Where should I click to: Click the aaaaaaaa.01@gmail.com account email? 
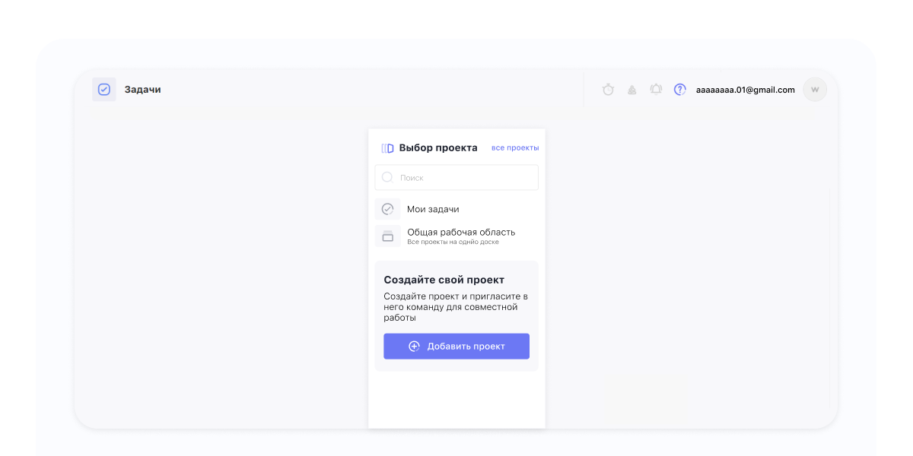pyautogui.click(x=745, y=90)
